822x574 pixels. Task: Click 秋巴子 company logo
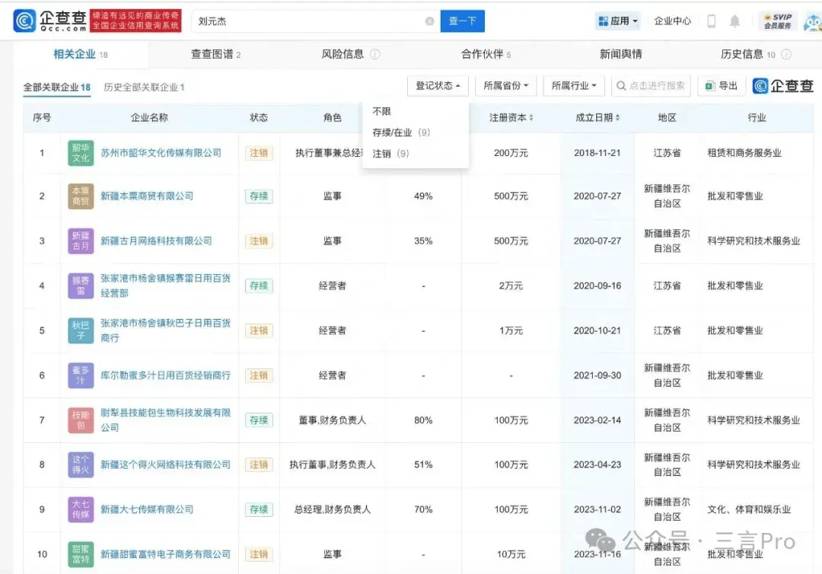[x=81, y=330]
